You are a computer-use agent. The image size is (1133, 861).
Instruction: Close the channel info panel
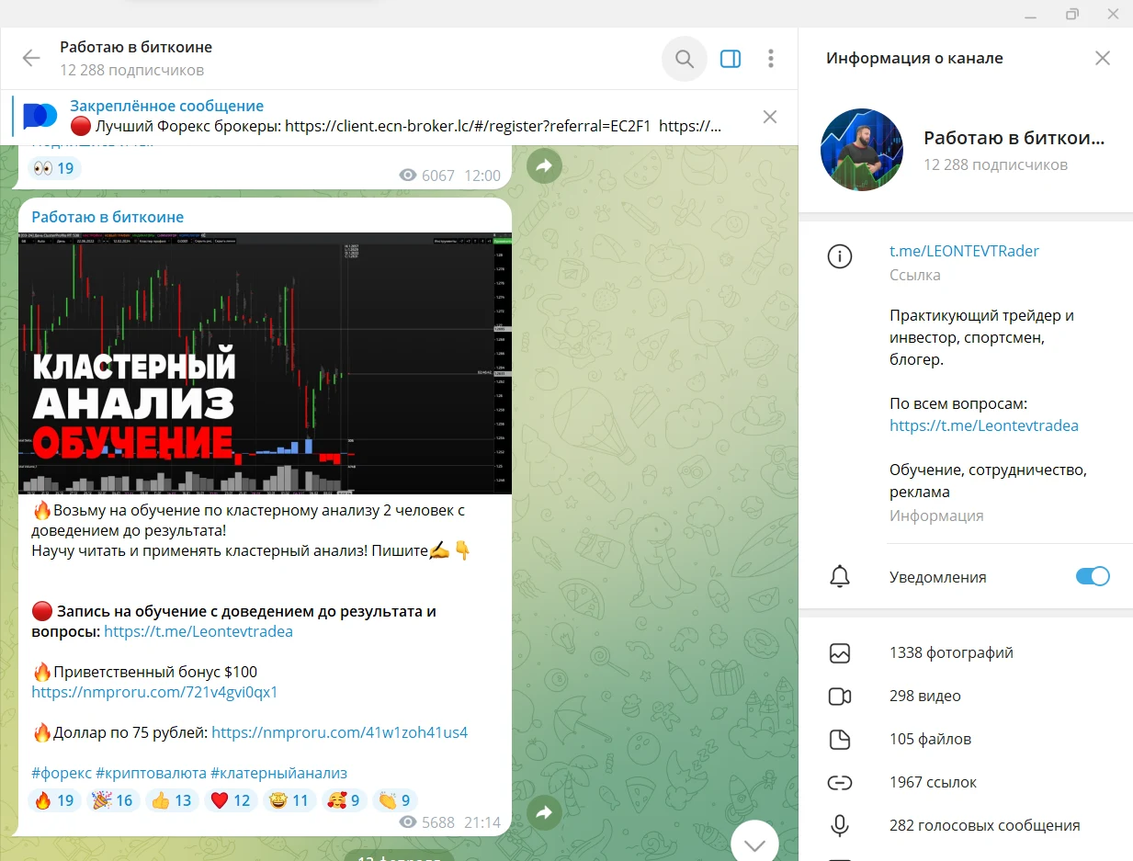point(1103,59)
